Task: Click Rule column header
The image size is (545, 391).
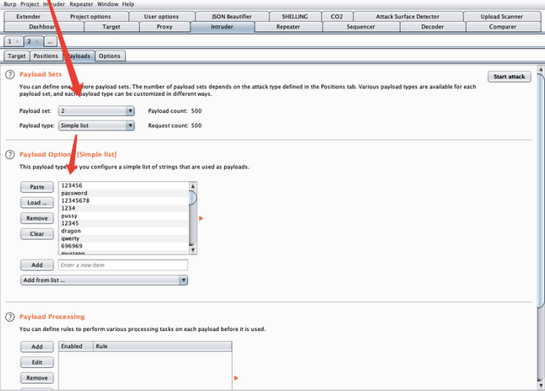Action: 162,346
